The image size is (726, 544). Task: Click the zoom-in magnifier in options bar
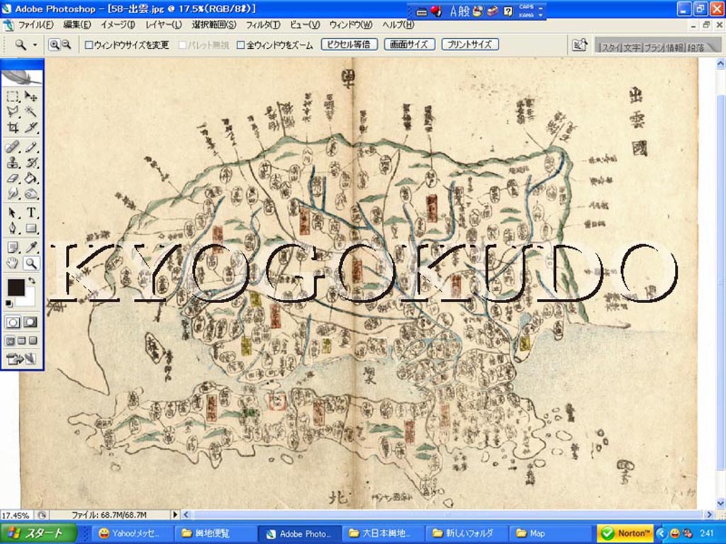coord(55,45)
